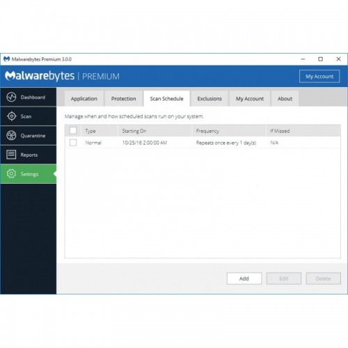348x348 pixels.
Task: Click the If Missed column header
Action: (x=303, y=131)
